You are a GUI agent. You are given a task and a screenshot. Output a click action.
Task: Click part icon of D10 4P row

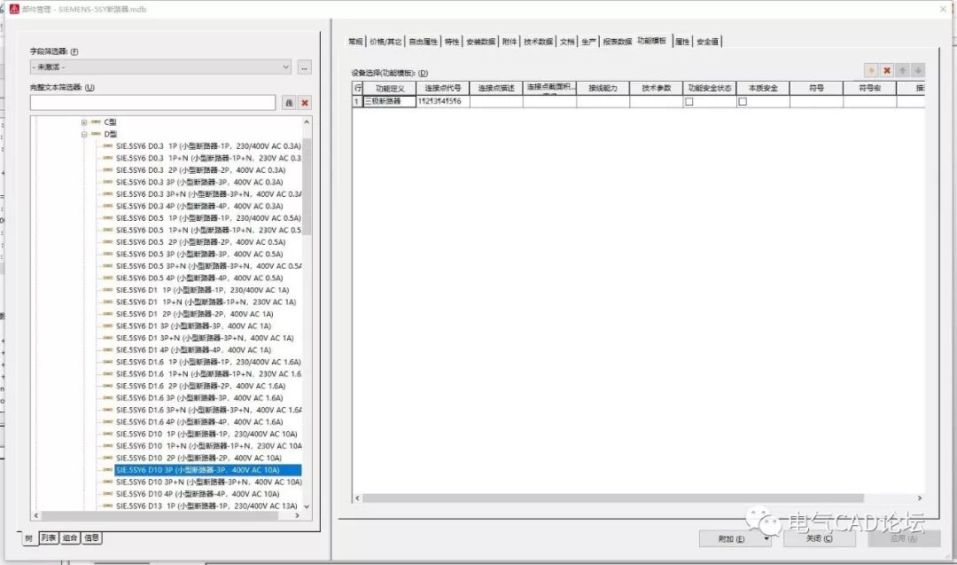[x=108, y=493]
